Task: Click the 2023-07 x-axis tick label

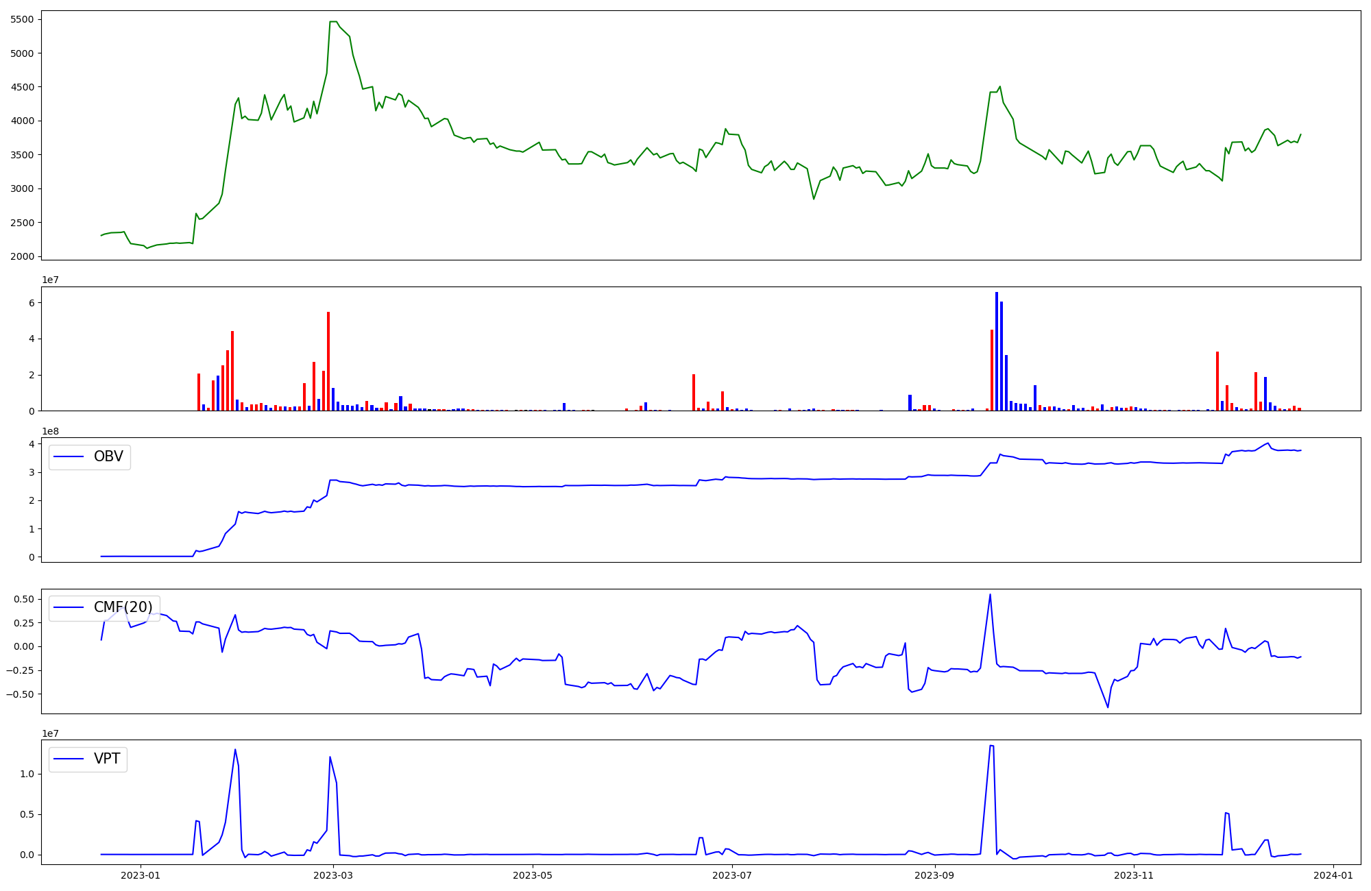Action: [732, 875]
